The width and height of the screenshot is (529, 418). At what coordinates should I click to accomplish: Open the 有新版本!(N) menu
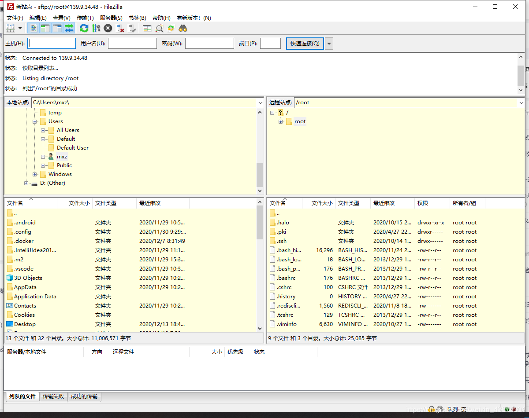tap(194, 18)
